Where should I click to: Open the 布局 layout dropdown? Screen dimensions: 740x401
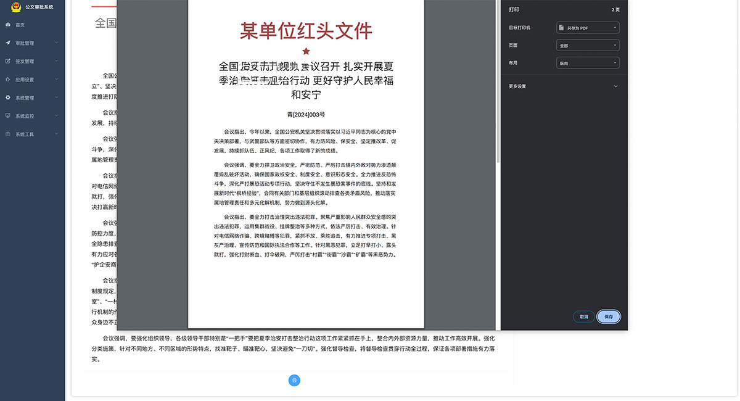tap(588, 63)
